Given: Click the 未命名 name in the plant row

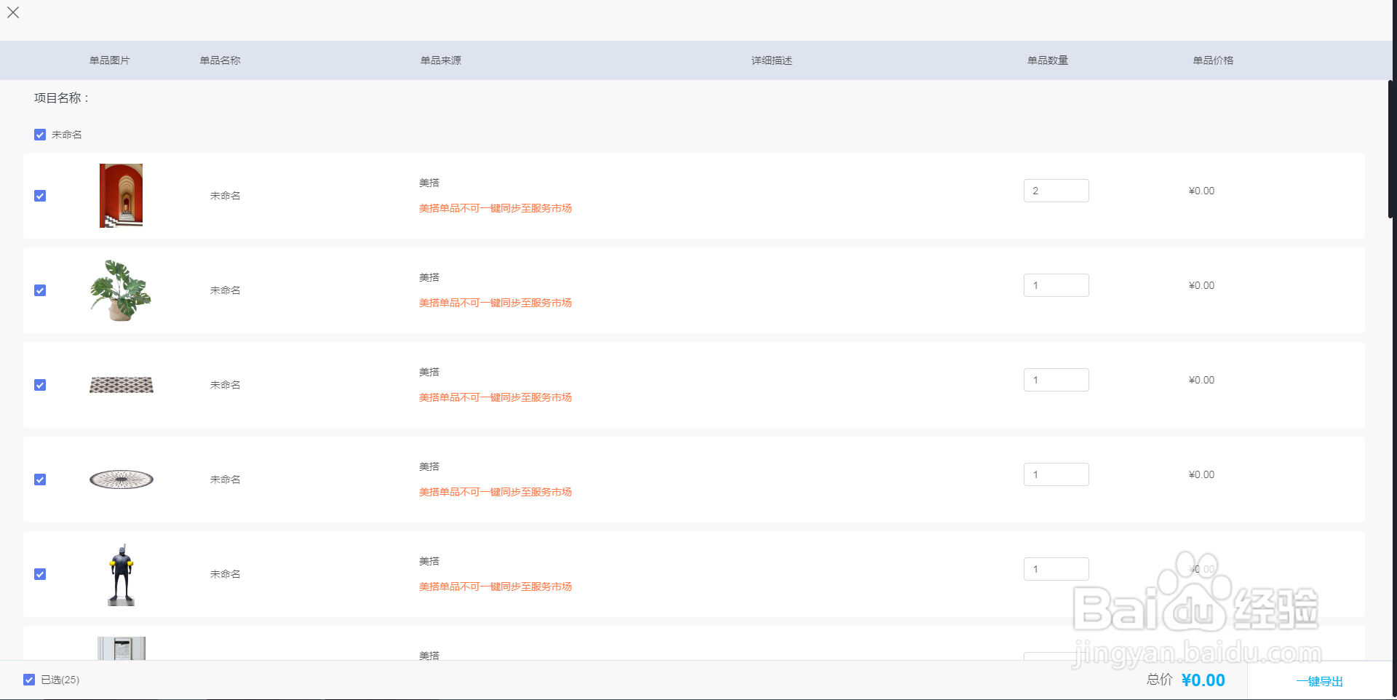Looking at the screenshot, I should coord(226,290).
